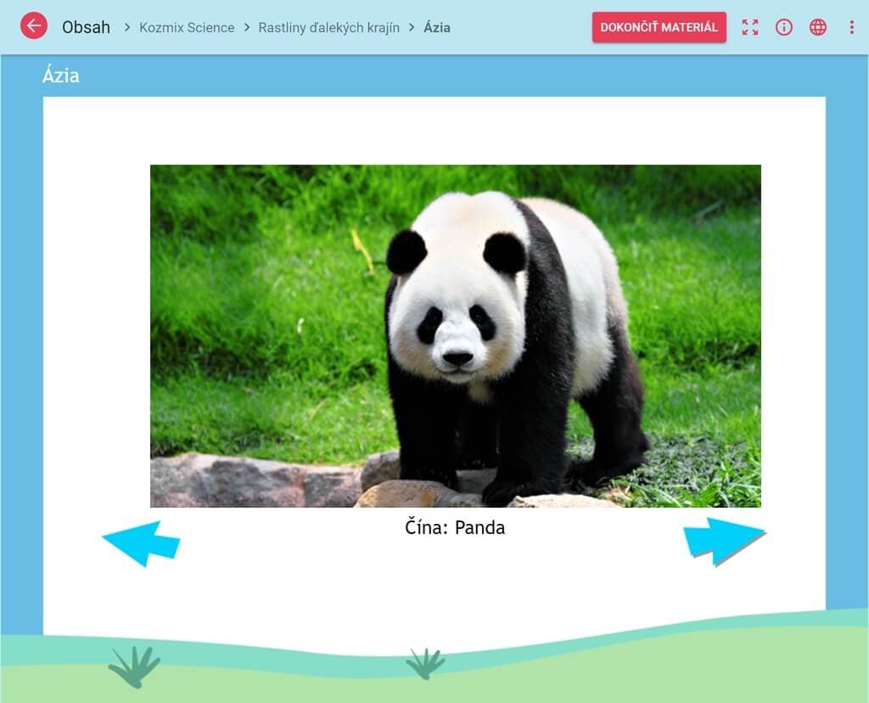
Task: Open the Obsah contents link
Action: [x=86, y=27]
